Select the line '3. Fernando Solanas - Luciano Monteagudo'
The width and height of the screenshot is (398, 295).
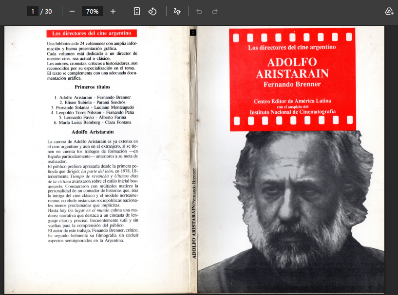coord(93,107)
